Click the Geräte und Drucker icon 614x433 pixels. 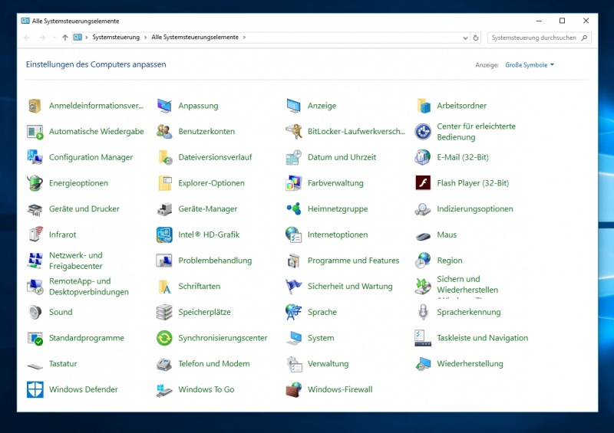pyautogui.click(x=35, y=209)
